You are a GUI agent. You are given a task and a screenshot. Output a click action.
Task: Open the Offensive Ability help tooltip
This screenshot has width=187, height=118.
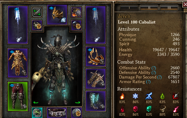[x=154, y=68]
